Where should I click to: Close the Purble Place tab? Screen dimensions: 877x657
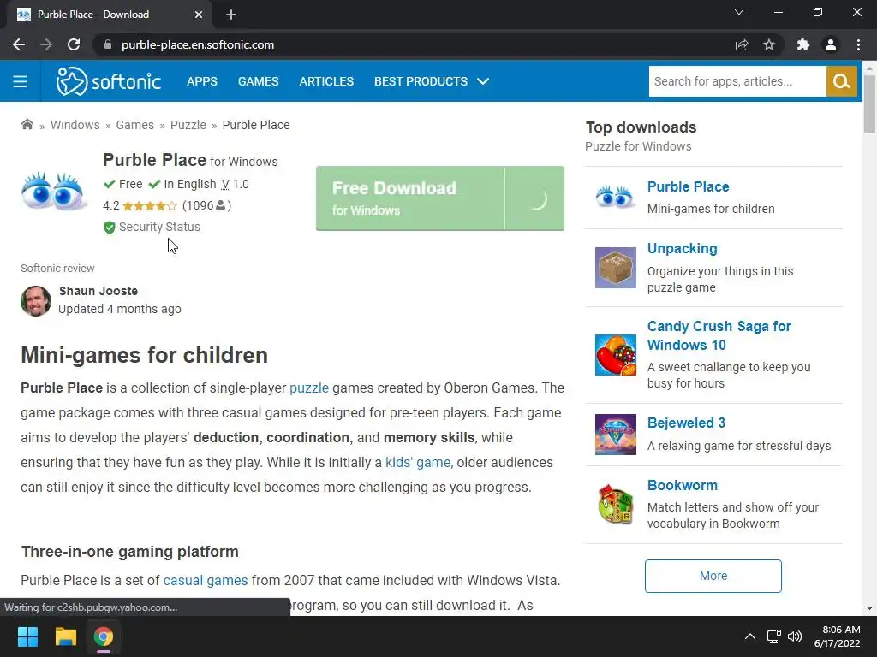coord(199,15)
